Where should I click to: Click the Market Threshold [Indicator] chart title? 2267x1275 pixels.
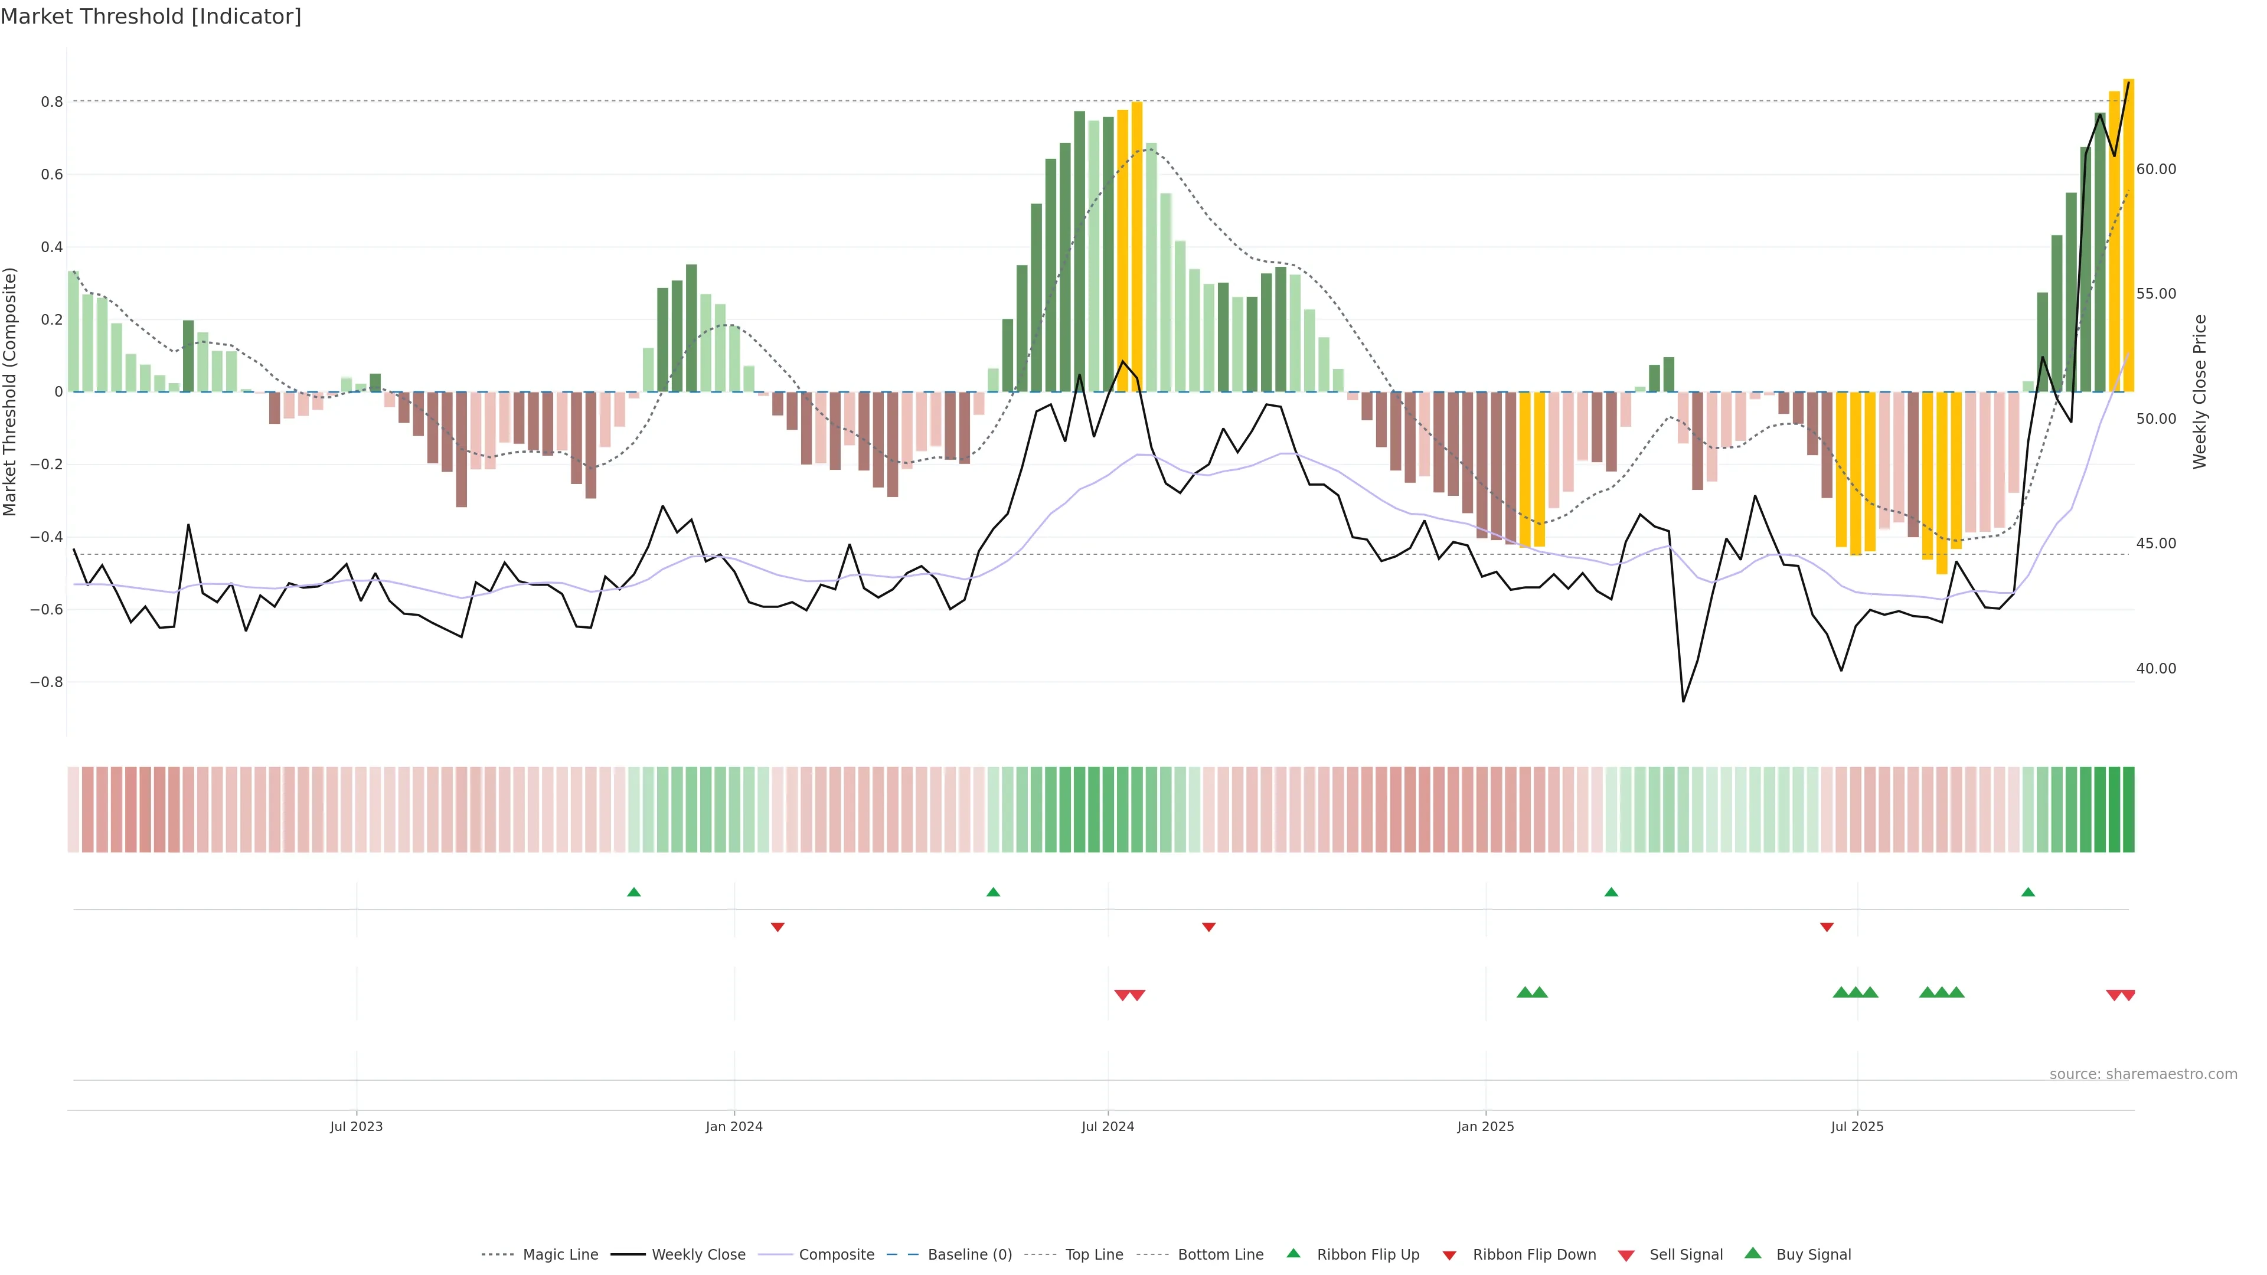tap(151, 17)
